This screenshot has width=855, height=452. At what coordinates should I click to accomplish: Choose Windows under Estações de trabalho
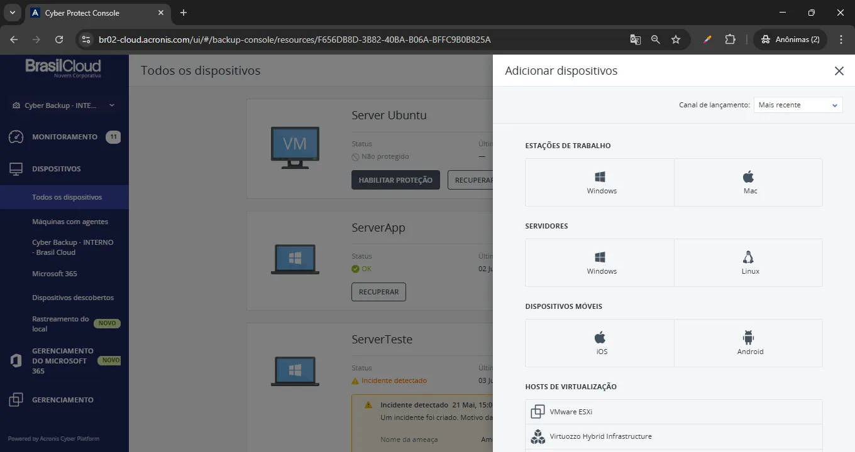click(600, 182)
